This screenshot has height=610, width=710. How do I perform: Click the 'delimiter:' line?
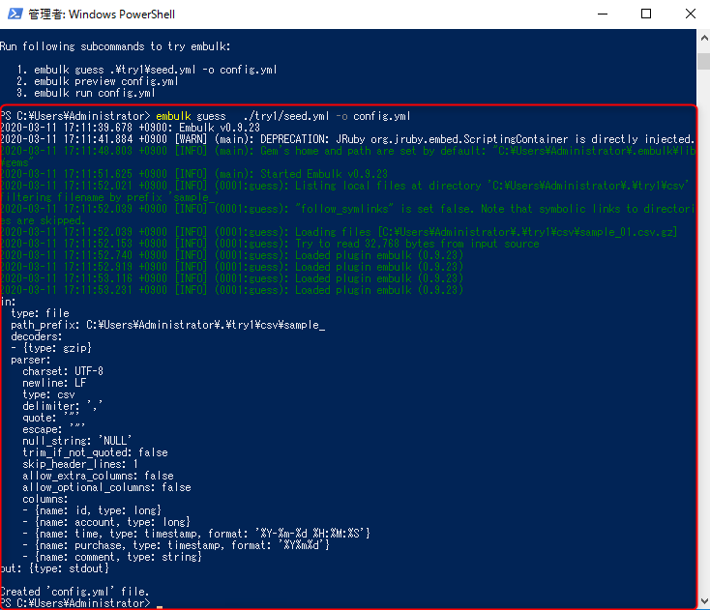point(63,406)
